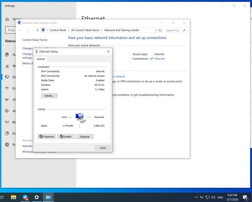This screenshot has height=202, width=252.
Task: Select the General tab in Ethernet Status
Action: click(x=41, y=59)
